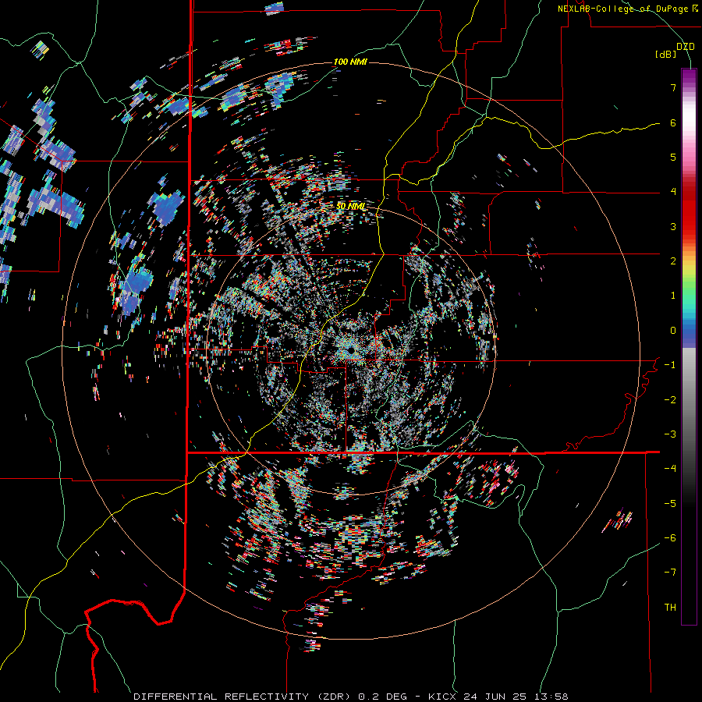This screenshot has height=702, width=702.
Task: Click the Differential Reflectivity (ZDR) caption title
Action: [243, 697]
